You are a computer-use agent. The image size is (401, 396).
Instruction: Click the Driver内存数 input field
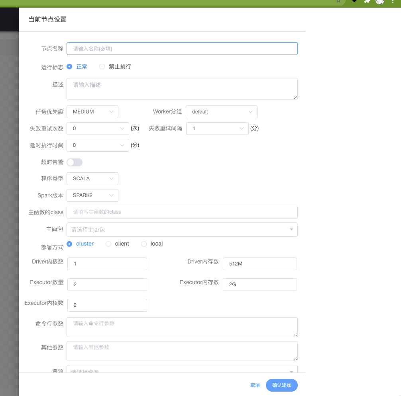click(260, 264)
